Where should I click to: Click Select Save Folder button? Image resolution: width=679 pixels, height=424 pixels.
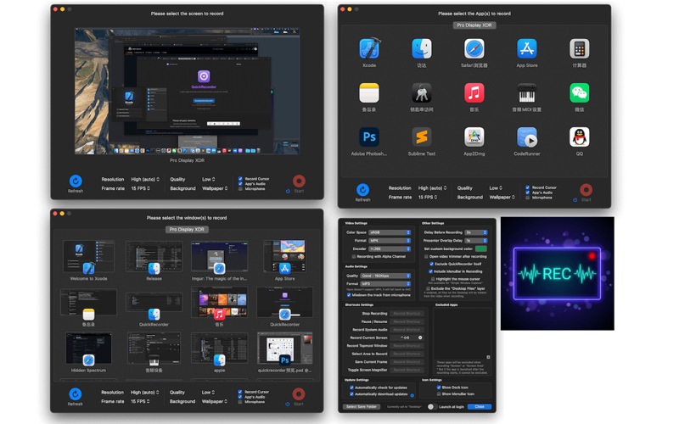click(x=362, y=407)
